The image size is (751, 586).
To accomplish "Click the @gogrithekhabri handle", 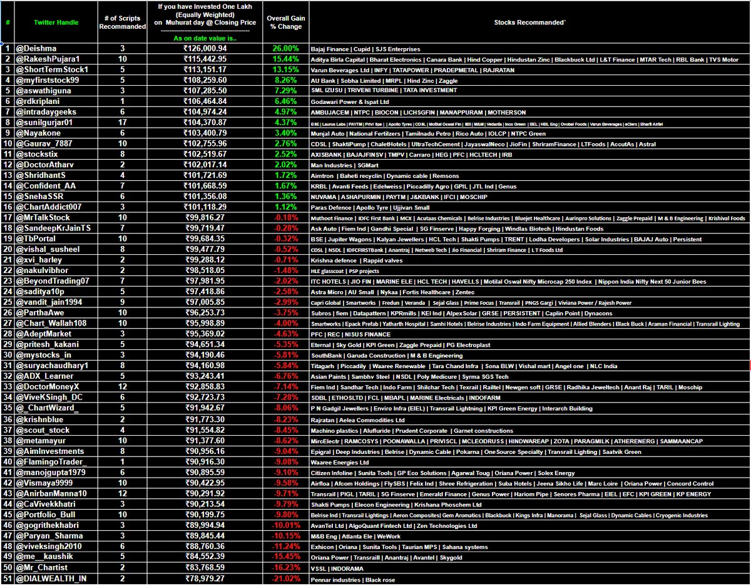I will coord(55,525).
